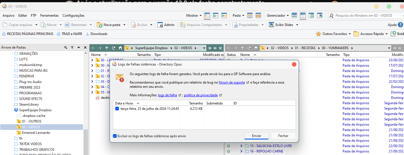This screenshot has width=404, height=155.
Task: Open the Configurações menu
Action: click(x=74, y=16)
